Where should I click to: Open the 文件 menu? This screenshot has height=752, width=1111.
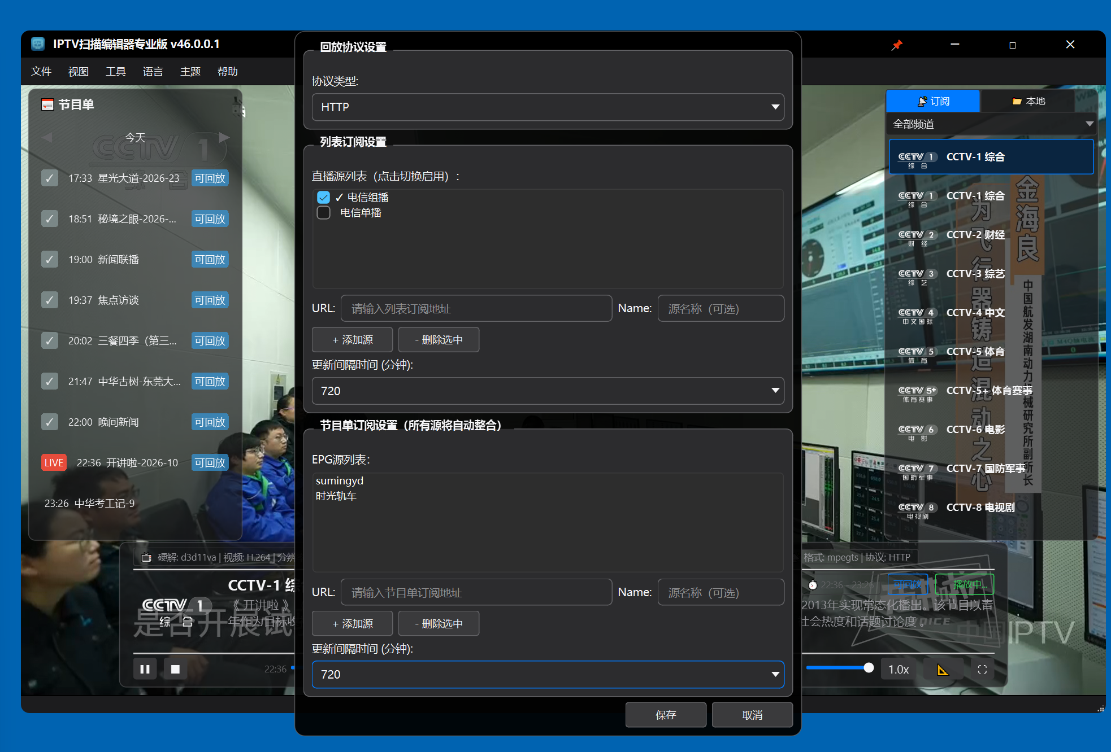point(41,72)
